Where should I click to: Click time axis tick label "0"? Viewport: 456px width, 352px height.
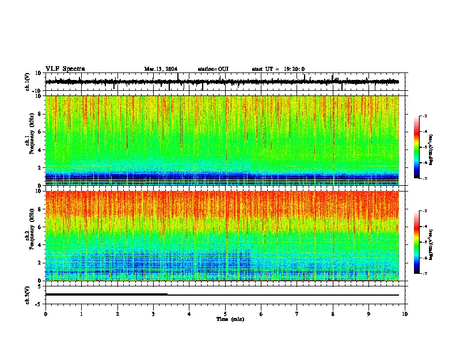click(45, 314)
